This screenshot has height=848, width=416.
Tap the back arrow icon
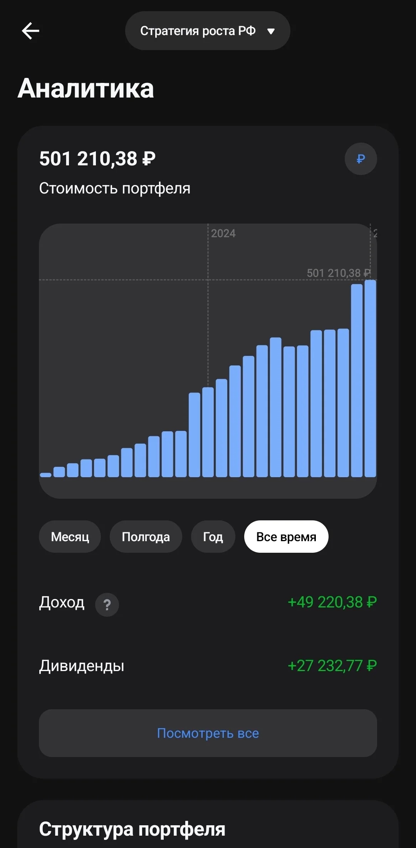[x=30, y=31]
